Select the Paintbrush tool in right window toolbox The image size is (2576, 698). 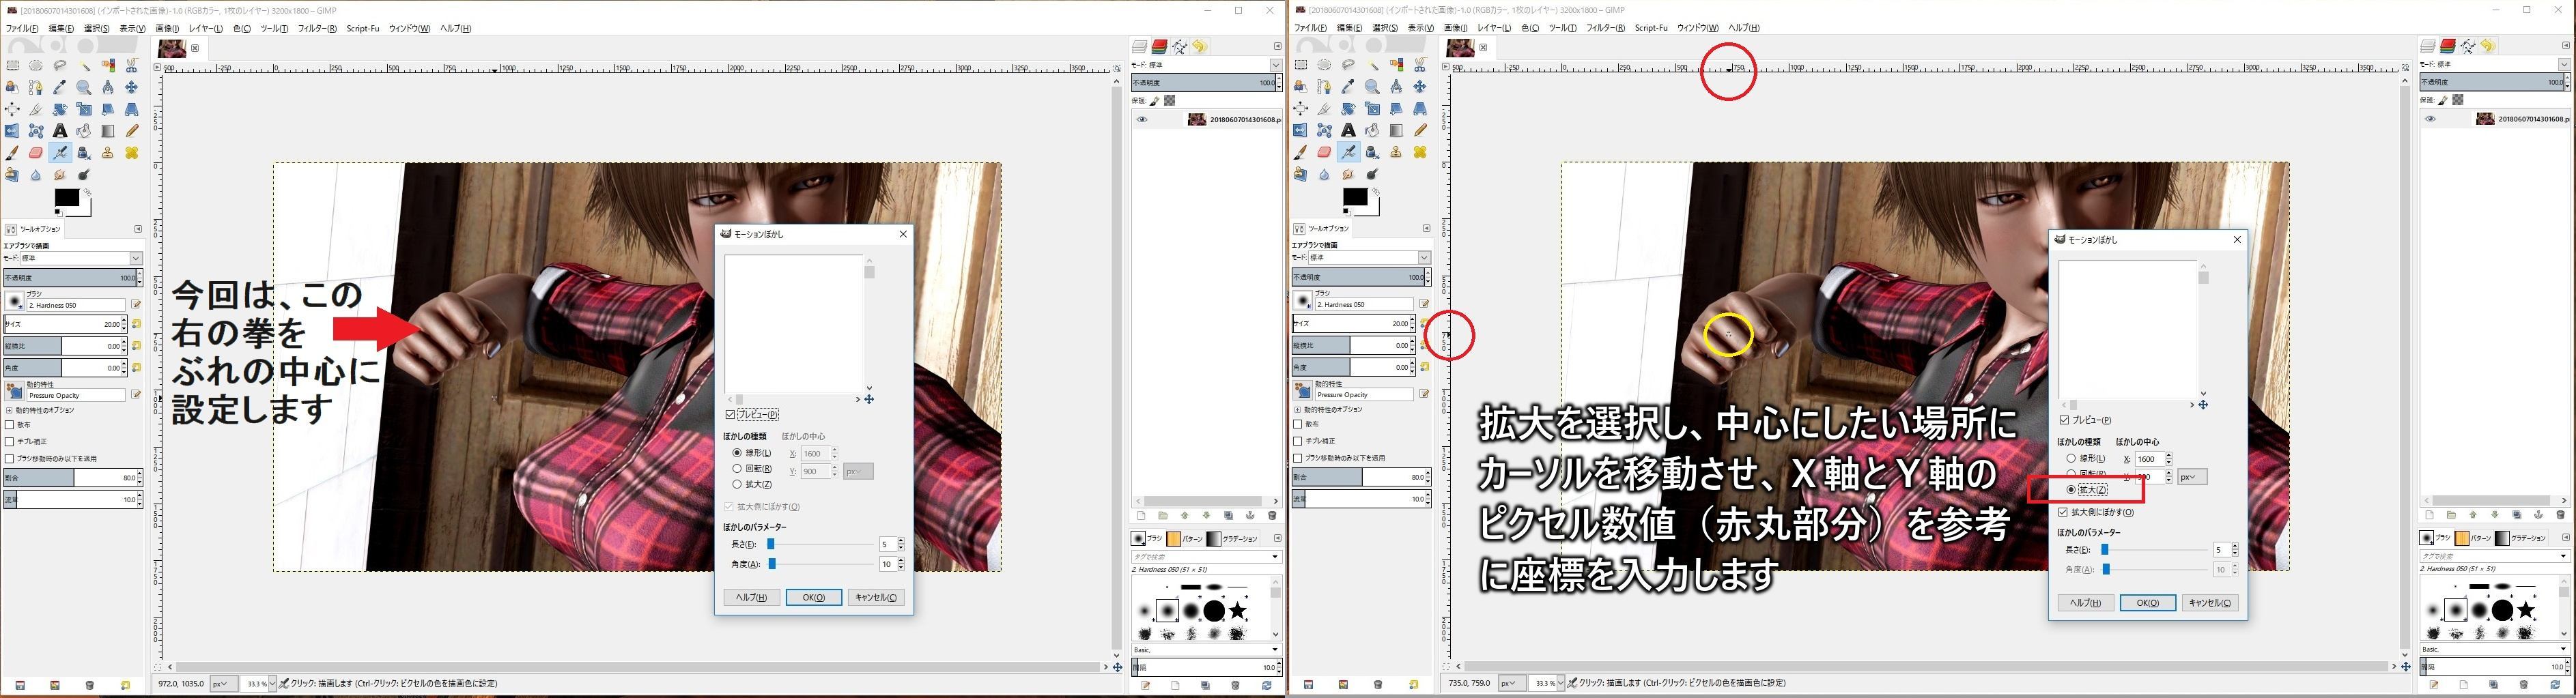click(x=1300, y=152)
